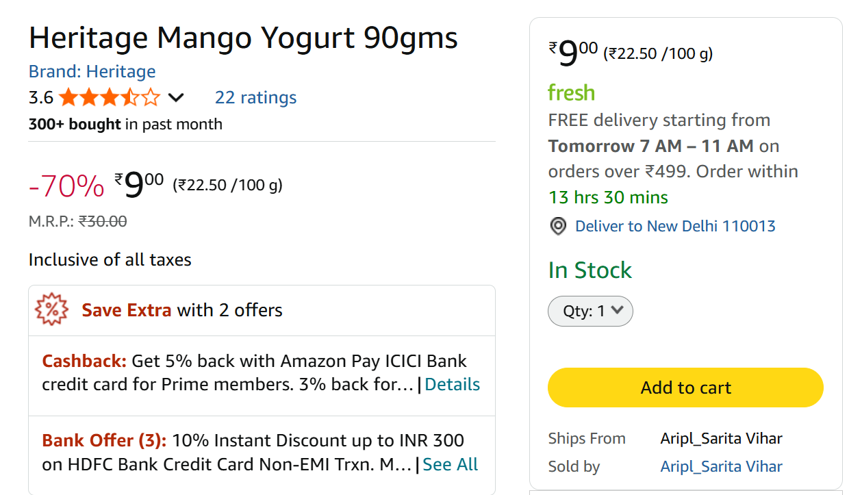
Task: Visit the Brand: Heritage store link
Action: [92, 71]
